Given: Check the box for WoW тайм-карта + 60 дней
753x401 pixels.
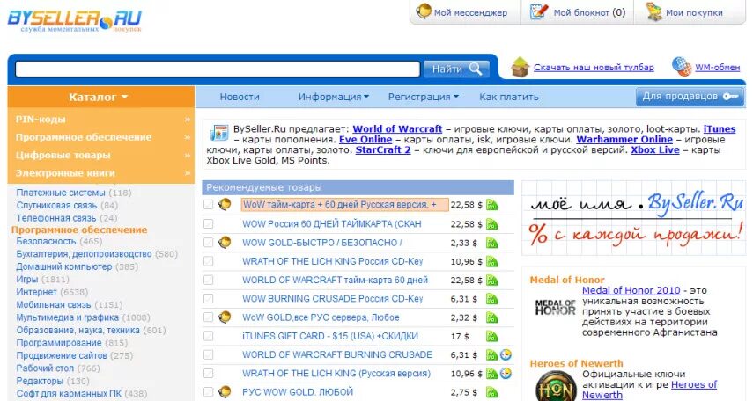Looking at the screenshot, I should click(208, 205).
